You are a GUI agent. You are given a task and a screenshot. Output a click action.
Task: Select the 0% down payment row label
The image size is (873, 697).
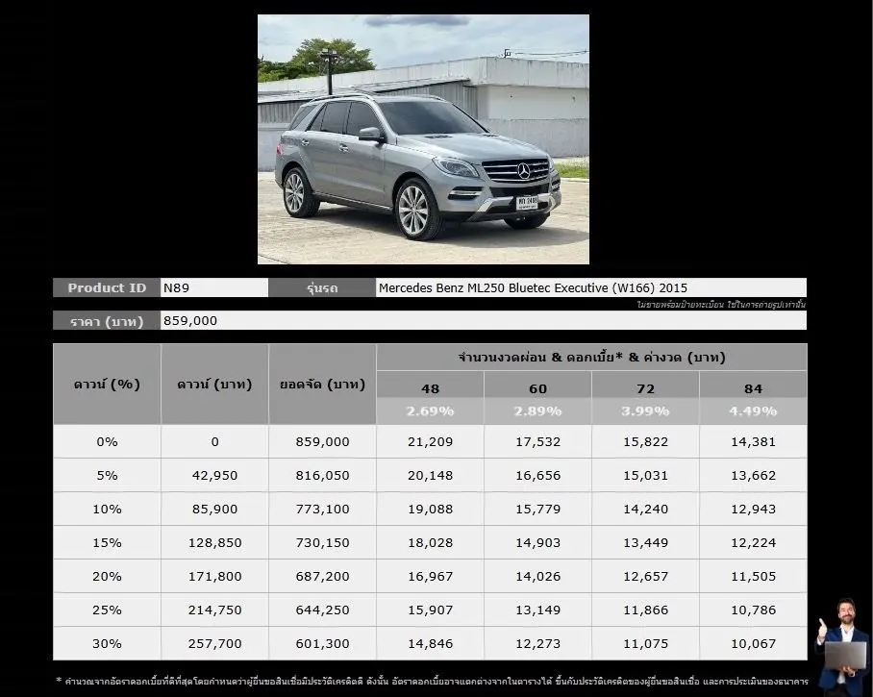(x=107, y=442)
